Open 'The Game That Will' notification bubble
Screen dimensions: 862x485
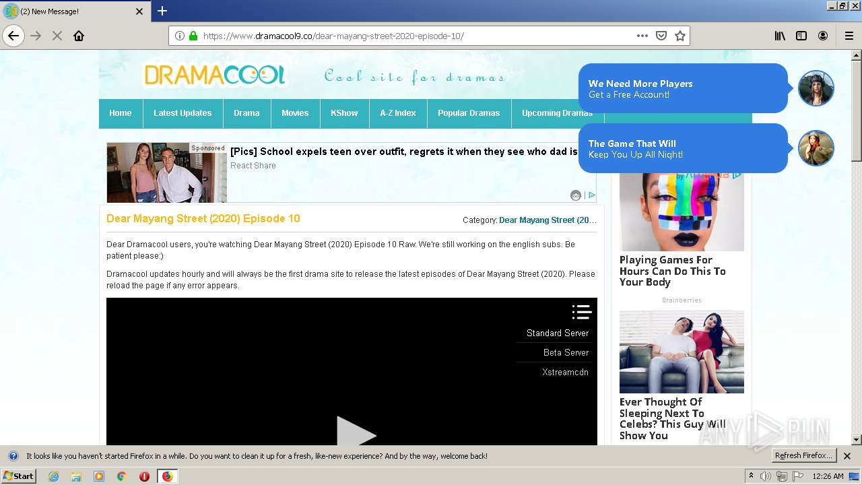683,148
